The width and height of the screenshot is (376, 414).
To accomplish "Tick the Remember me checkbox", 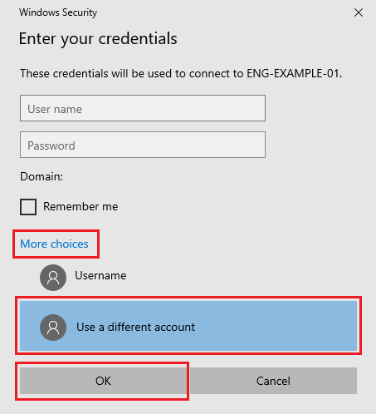I will pos(28,207).
